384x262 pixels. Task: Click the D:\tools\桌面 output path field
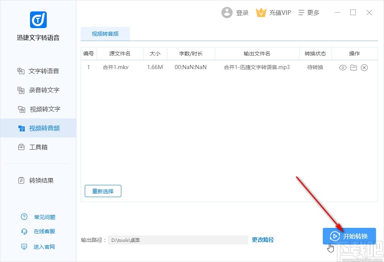click(179, 240)
